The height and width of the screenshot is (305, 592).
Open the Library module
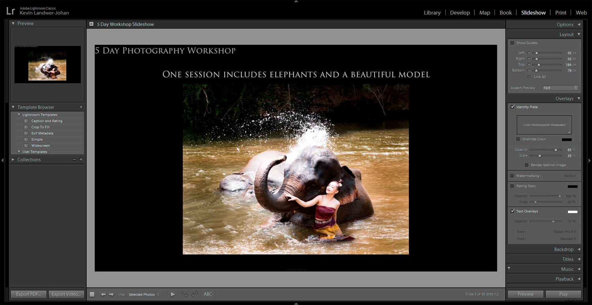[432, 12]
